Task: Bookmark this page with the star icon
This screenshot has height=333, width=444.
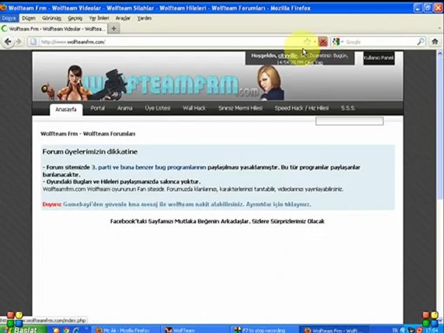Action: click(x=308, y=42)
